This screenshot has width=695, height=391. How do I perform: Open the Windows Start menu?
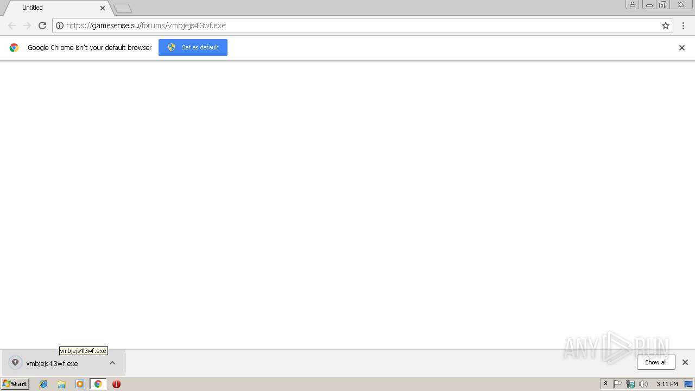(x=15, y=384)
